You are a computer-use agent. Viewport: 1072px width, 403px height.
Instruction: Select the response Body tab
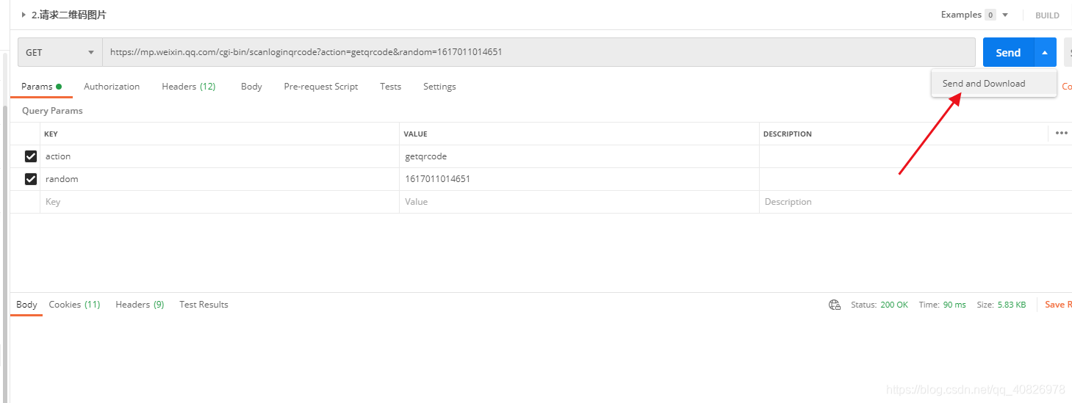[x=26, y=305]
